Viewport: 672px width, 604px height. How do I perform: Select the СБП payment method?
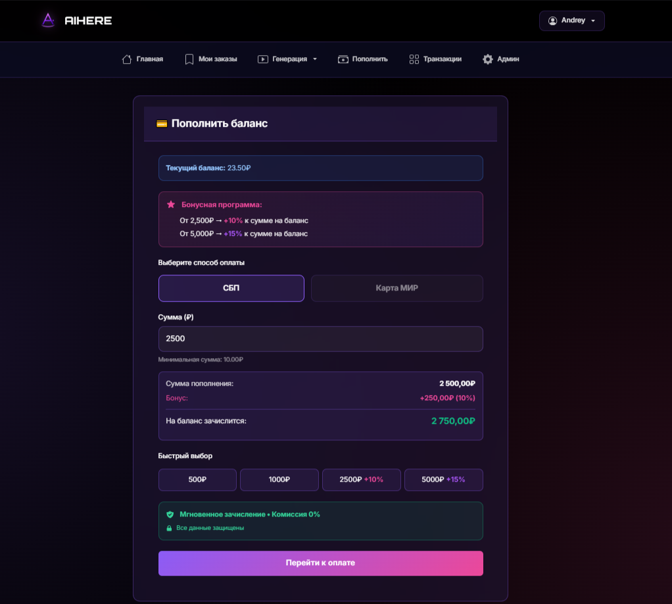point(231,289)
